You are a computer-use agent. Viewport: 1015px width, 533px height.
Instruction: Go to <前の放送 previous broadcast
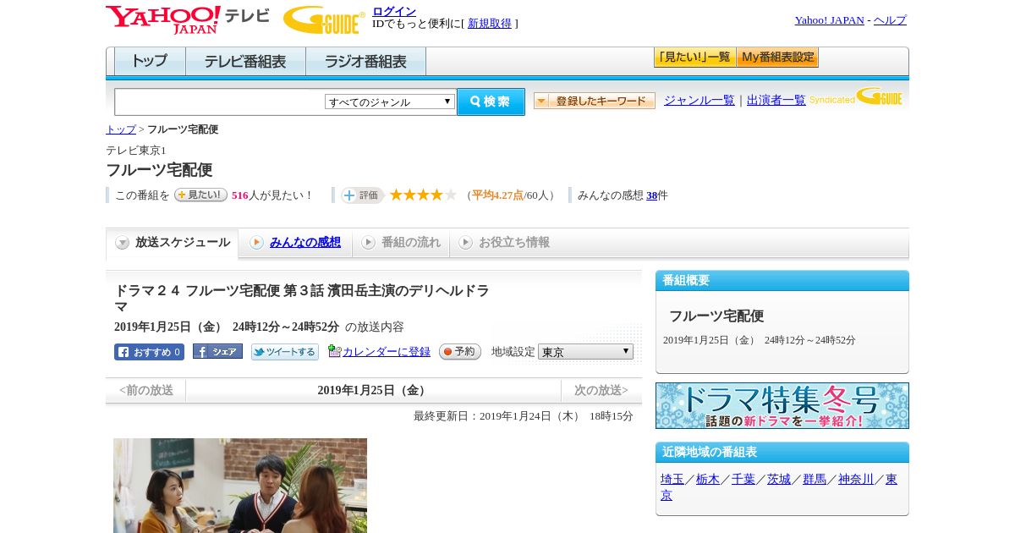click(x=146, y=391)
